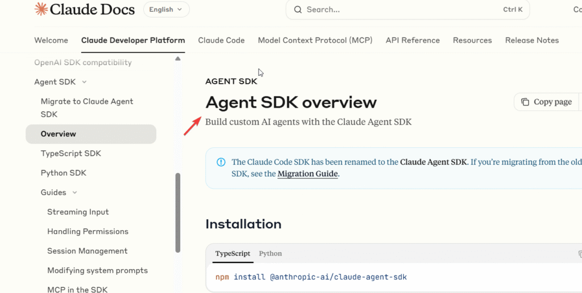Click the search magnifier icon
The height and width of the screenshot is (293, 582).
coord(297,10)
